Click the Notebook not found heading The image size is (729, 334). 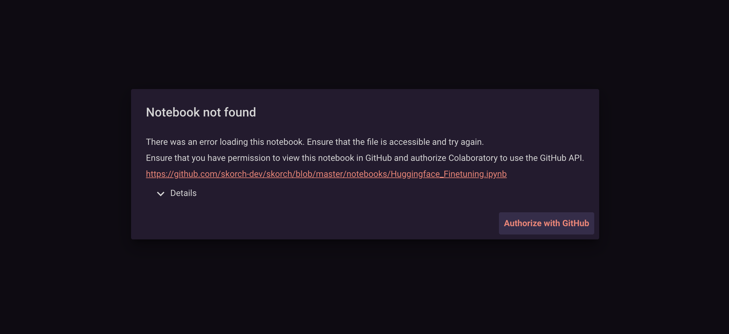tap(201, 112)
